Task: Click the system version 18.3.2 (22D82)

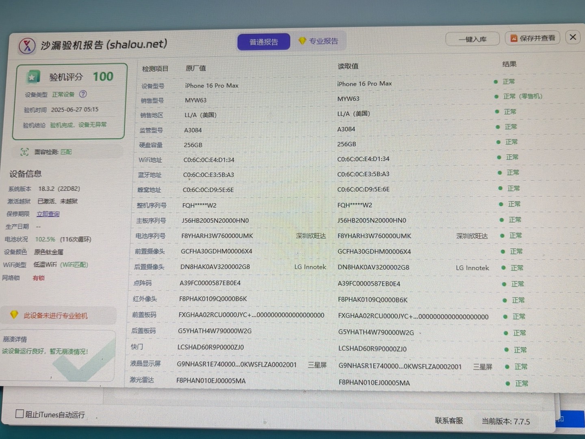Action: (x=59, y=189)
